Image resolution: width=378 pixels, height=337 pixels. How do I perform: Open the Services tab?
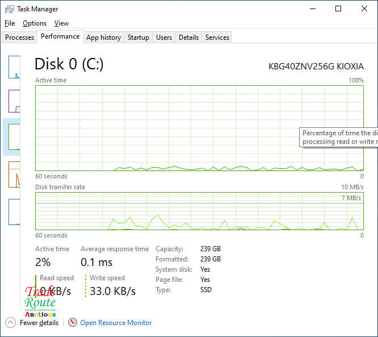[217, 38]
